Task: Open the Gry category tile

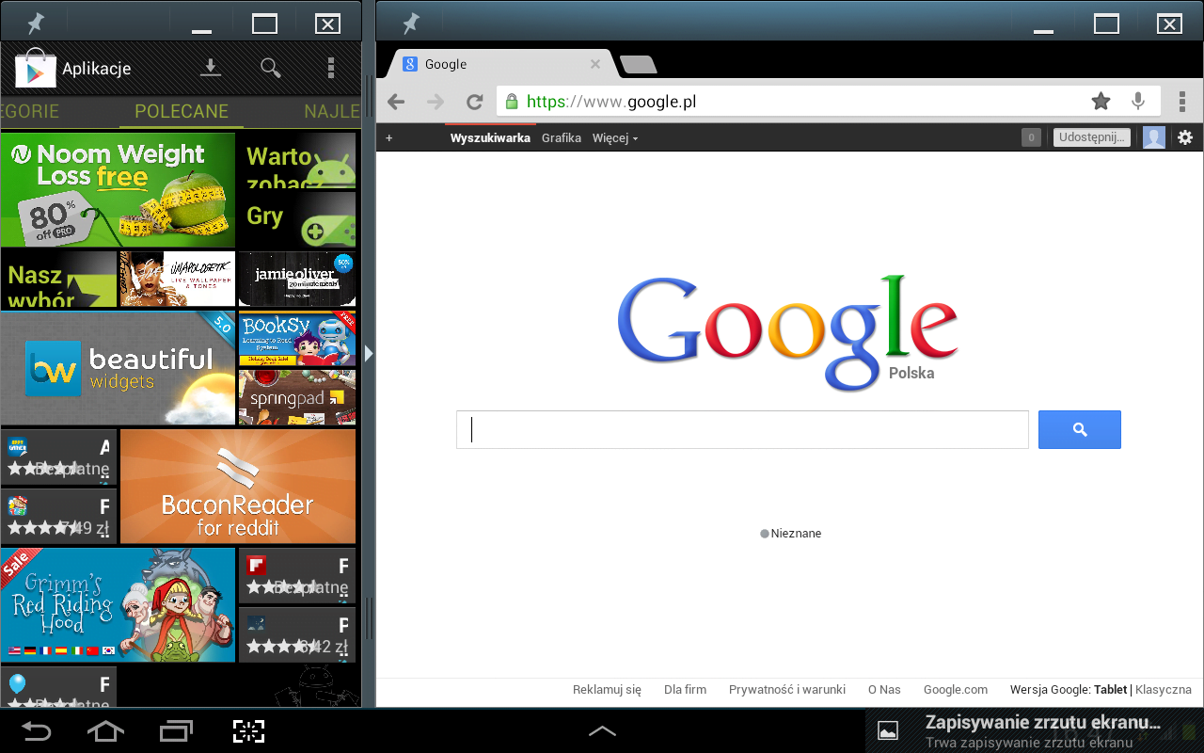Action: point(297,220)
